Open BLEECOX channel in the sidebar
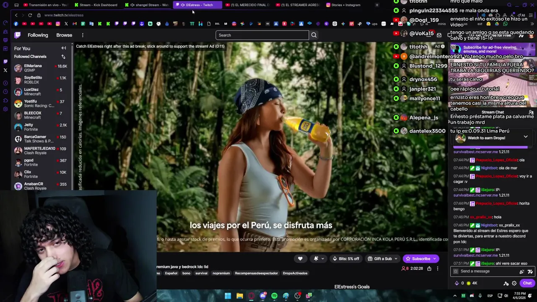 (41, 115)
